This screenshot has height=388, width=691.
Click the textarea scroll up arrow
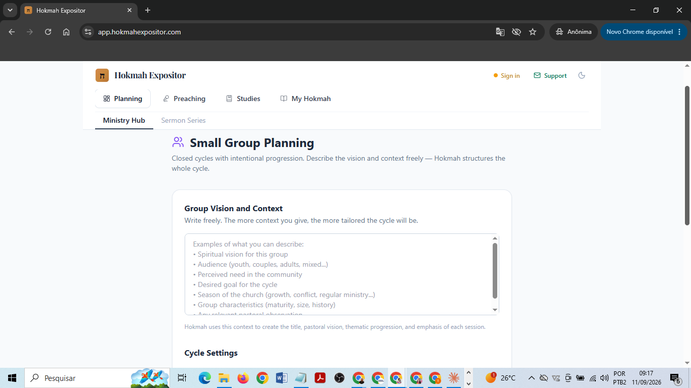pyautogui.click(x=495, y=238)
